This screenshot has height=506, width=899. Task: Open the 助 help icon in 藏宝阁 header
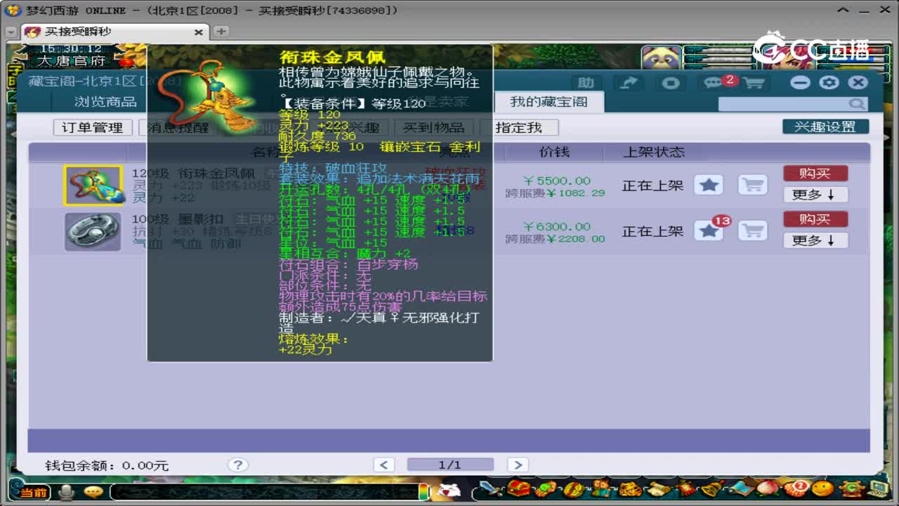pyautogui.click(x=586, y=83)
